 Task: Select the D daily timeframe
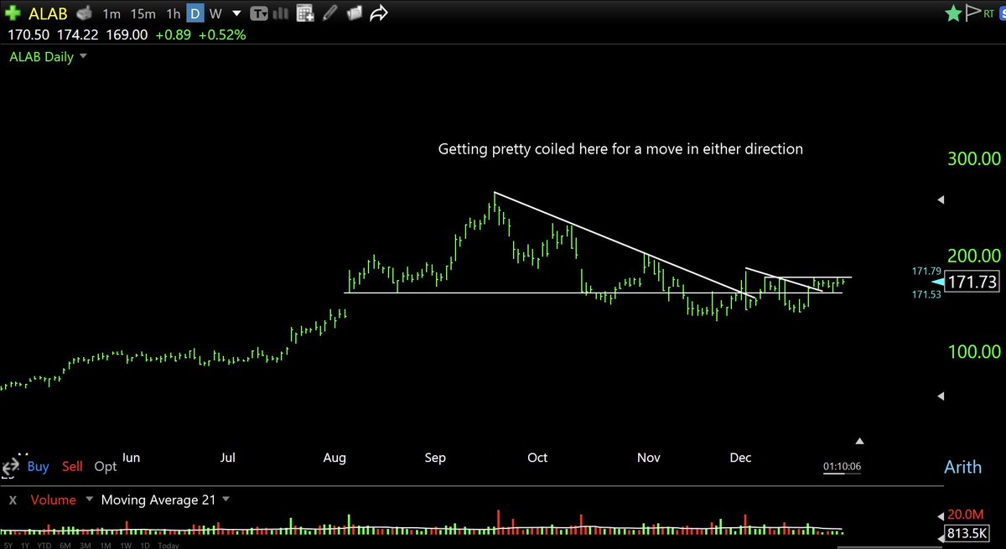194,13
